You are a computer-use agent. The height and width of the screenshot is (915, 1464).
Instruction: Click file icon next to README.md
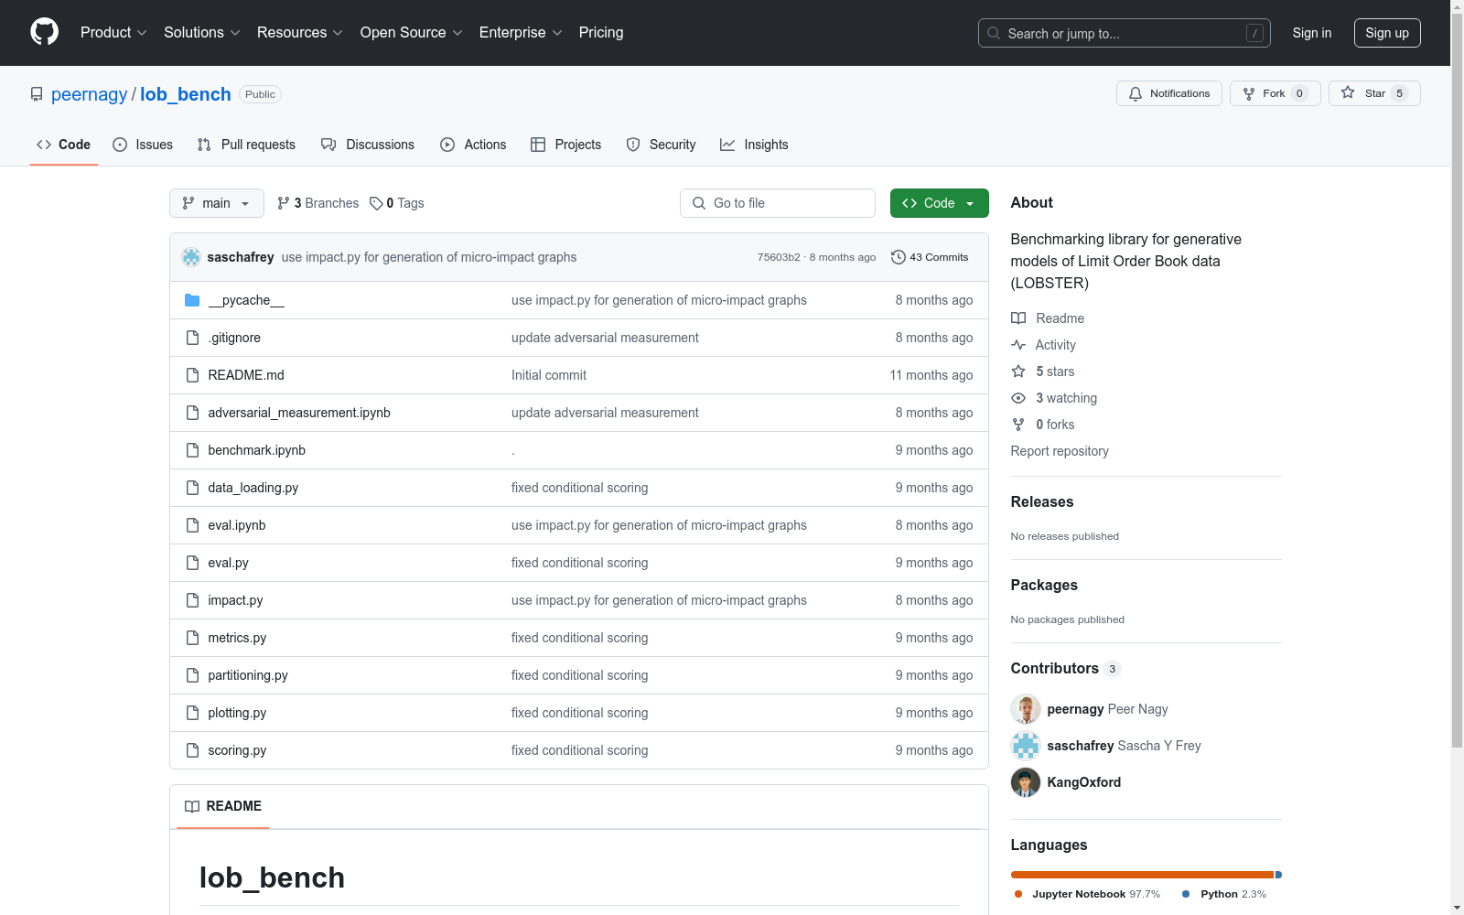pyautogui.click(x=192, y=375)
